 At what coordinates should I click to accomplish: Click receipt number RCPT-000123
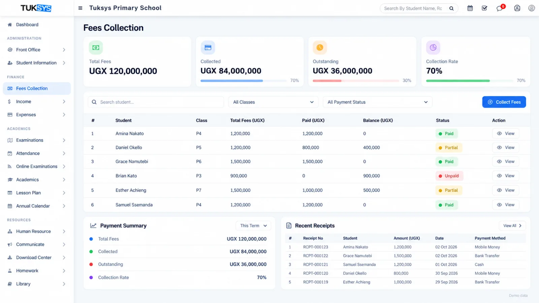tap(315, 247)
